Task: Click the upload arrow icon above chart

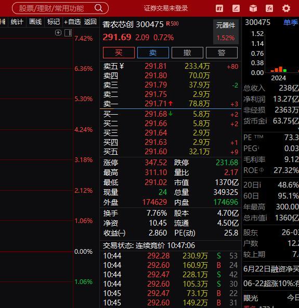Action: click(x=58, y=32)
